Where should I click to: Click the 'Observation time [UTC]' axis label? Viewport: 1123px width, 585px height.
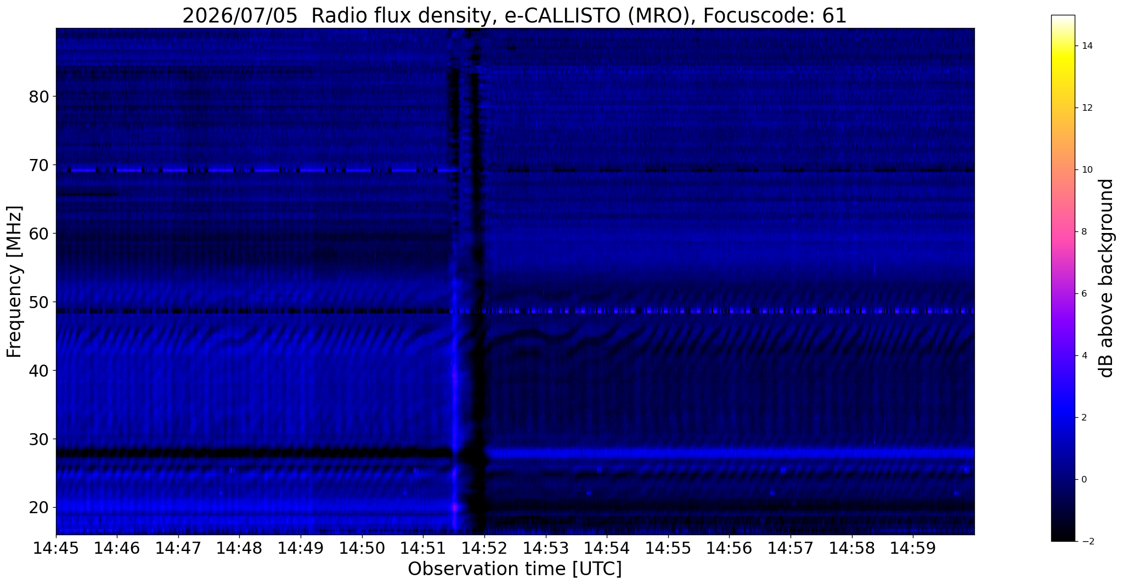[515, 569]
